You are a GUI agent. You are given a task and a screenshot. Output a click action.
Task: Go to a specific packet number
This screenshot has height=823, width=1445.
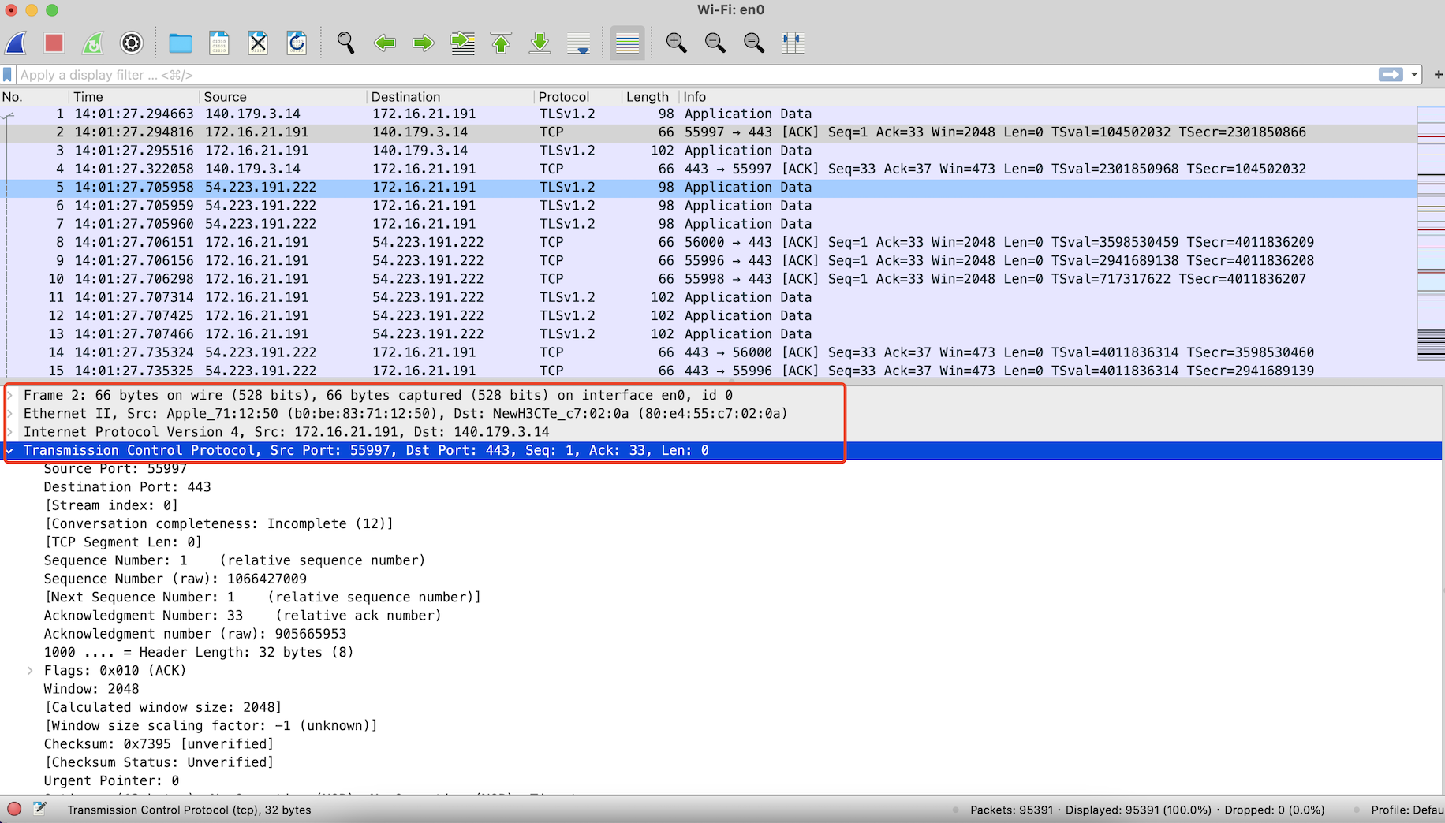coord(462,43)
